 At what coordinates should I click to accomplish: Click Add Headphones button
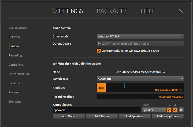[168, 116]
